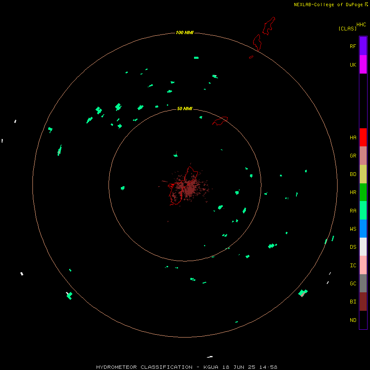Select the GC gray legend swatch
This screenshot has width=370, height=370.
363,283
